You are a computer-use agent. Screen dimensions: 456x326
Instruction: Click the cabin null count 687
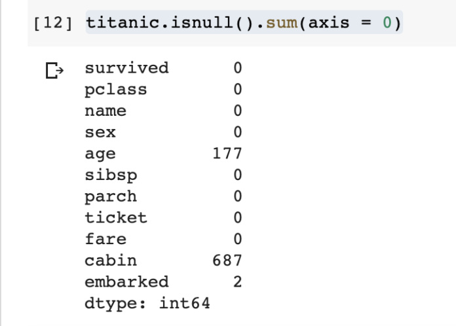[x=227, y=261]
